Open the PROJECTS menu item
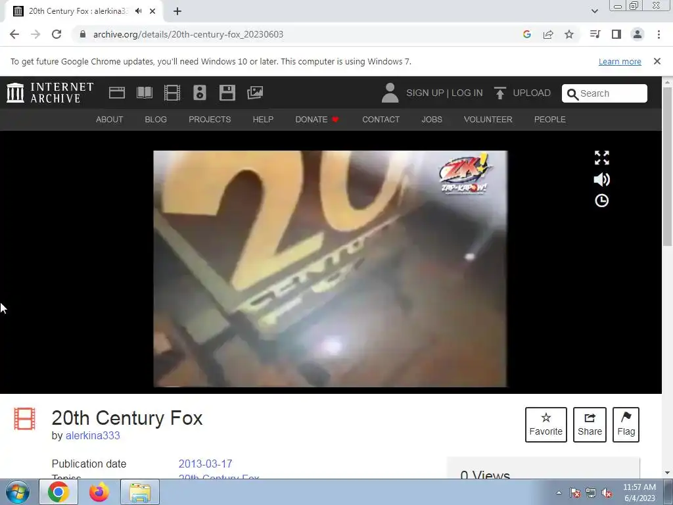673x505 pixels. [210, 120]
